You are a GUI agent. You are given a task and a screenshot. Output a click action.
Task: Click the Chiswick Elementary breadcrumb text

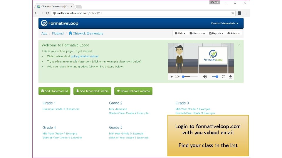(88, 33)
